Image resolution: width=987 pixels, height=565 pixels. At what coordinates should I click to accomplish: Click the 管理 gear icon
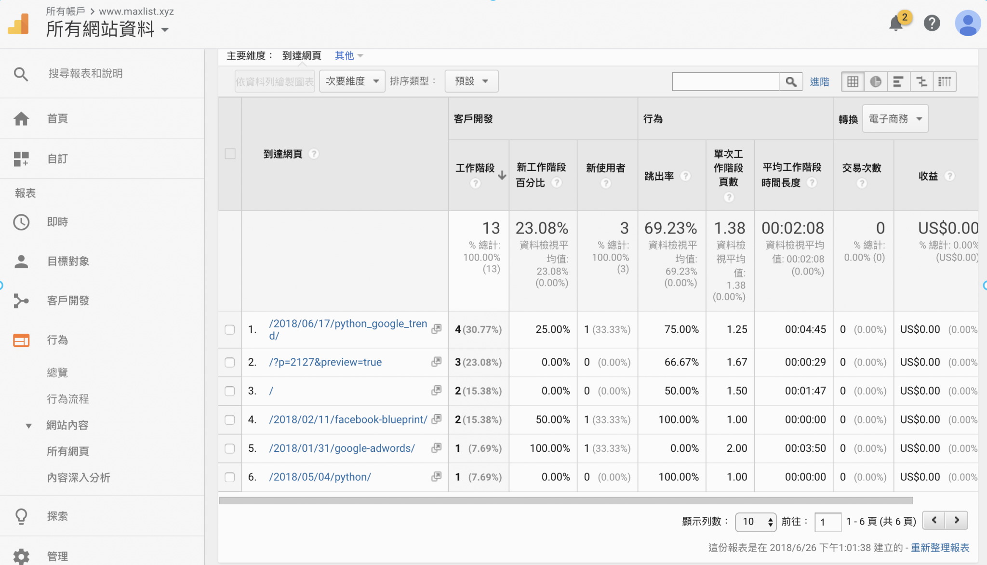tap(21, 556)
